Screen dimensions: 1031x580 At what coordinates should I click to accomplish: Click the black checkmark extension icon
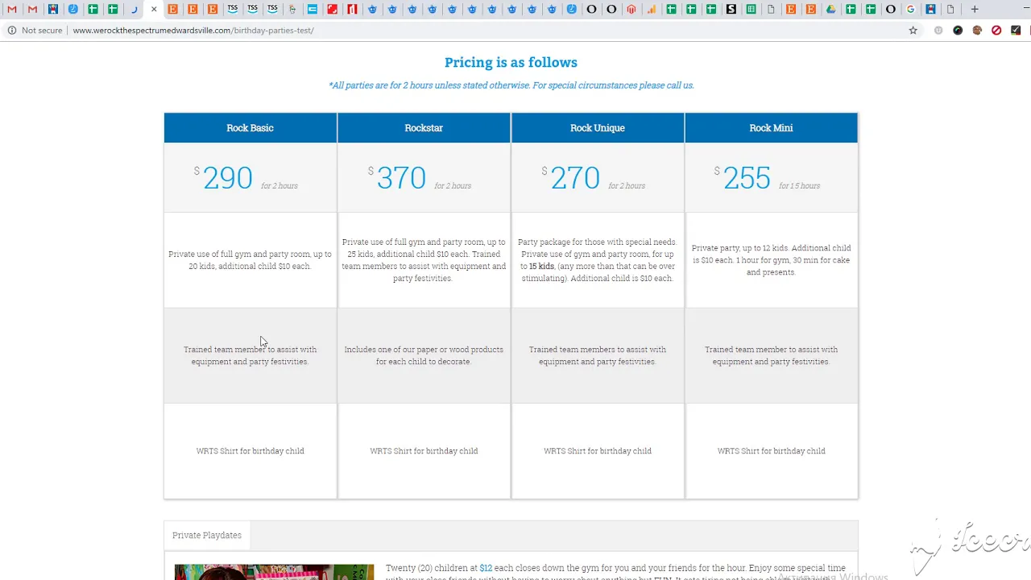(x=1016, y=31)
